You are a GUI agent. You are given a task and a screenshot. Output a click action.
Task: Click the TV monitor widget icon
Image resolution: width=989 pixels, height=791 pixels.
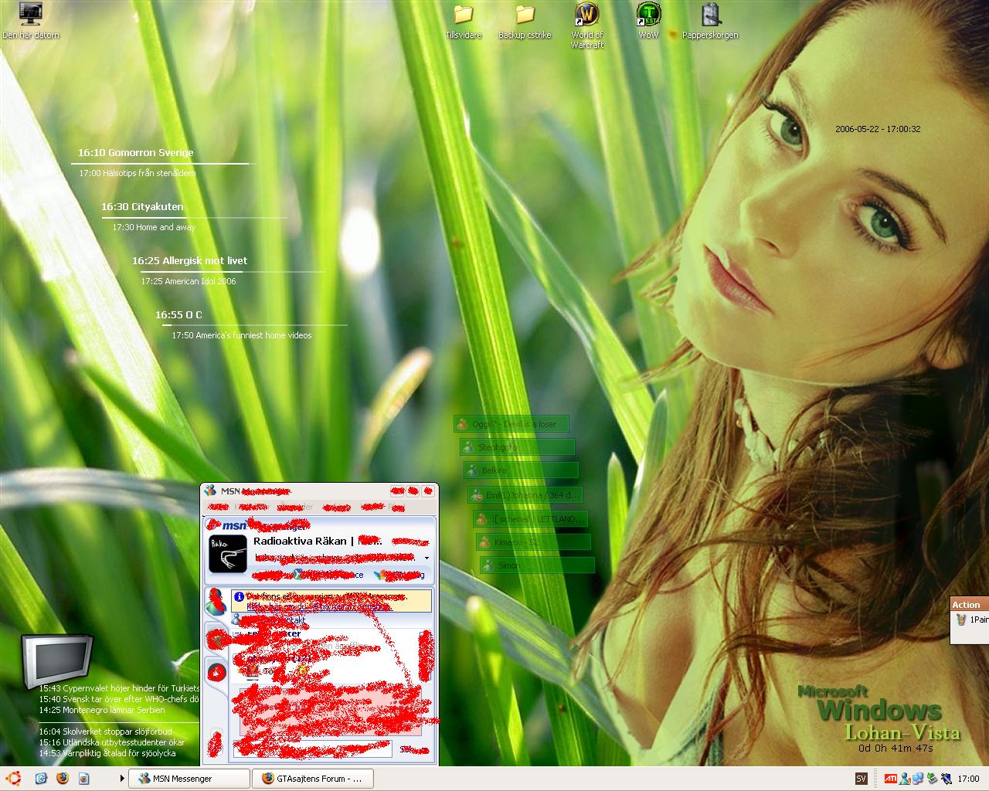[58, 661]
